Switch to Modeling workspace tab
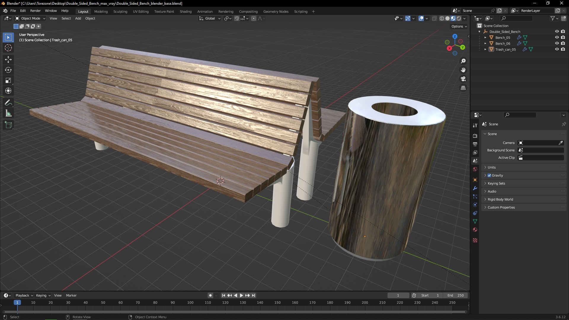Screen dimensions: 569x320 click(x=101, y=12)
